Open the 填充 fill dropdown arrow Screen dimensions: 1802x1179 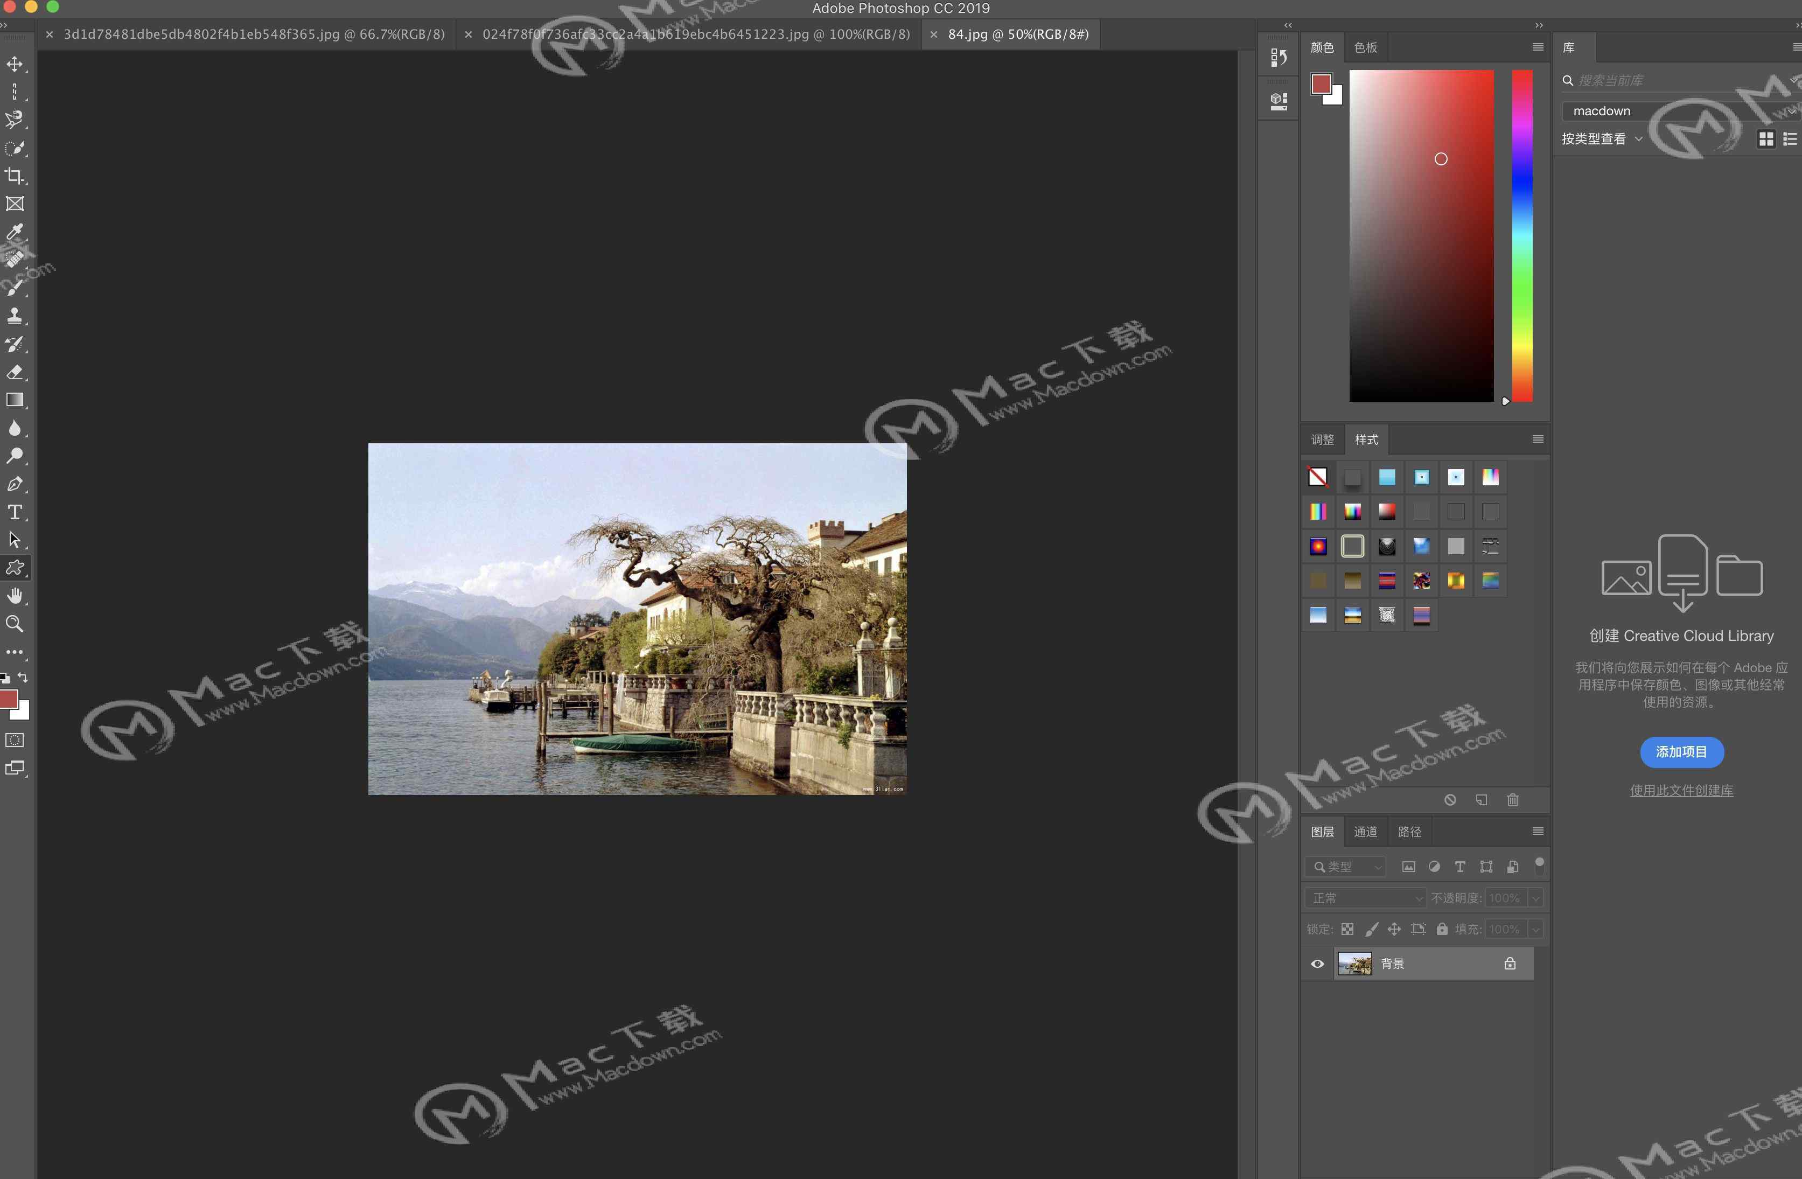click(x=1535, y=929)
